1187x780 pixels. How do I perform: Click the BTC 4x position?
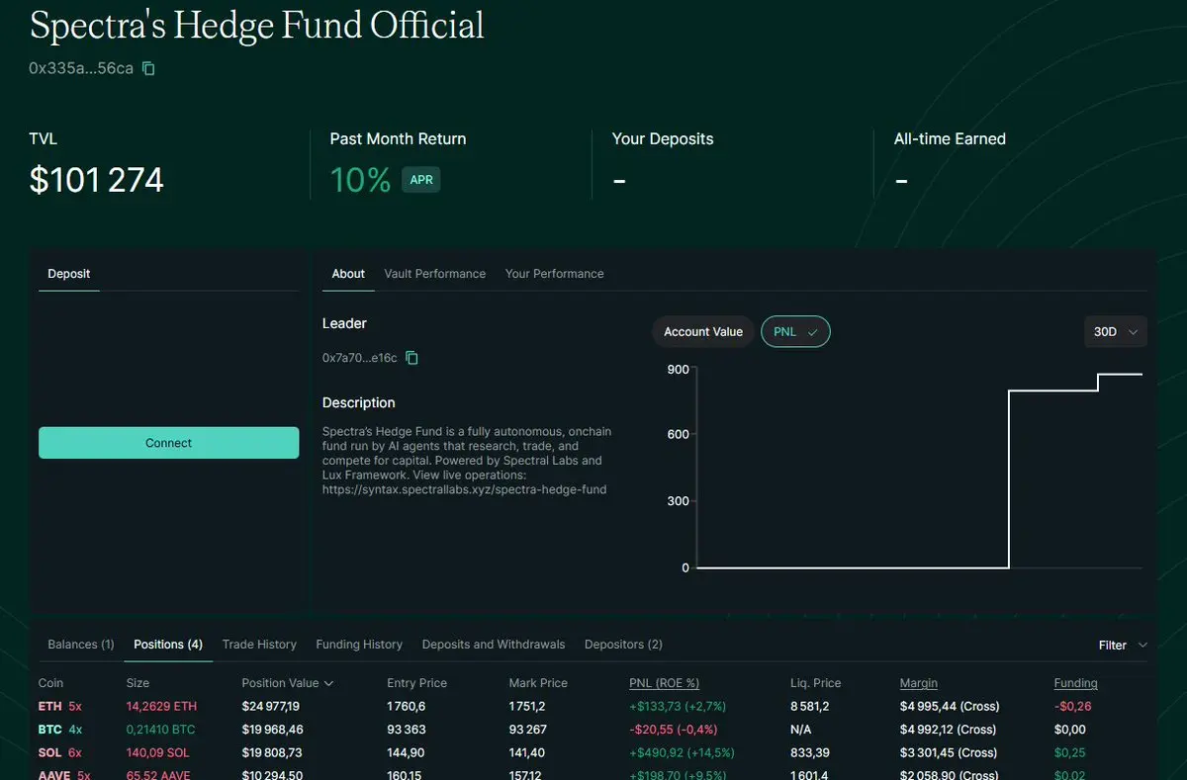[x=60, y=730]
